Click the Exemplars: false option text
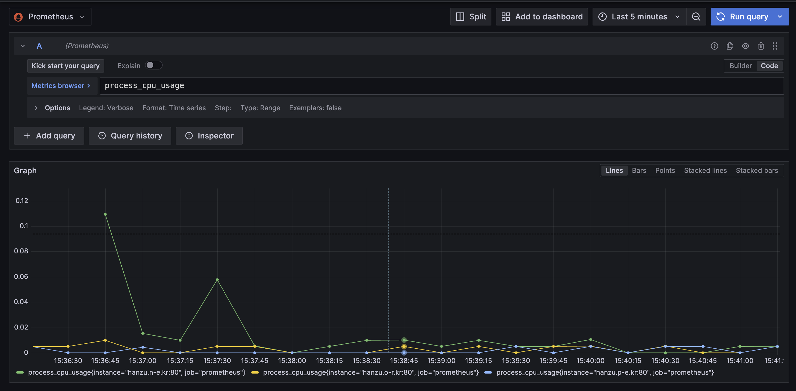 (315, 108)
